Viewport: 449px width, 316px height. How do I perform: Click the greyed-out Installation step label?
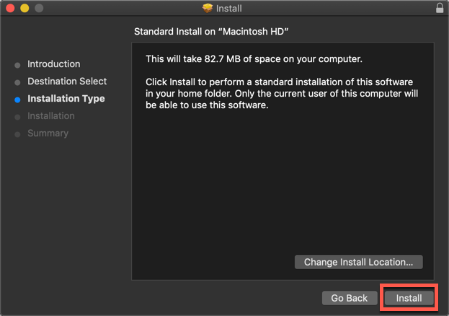click(50, 116)
